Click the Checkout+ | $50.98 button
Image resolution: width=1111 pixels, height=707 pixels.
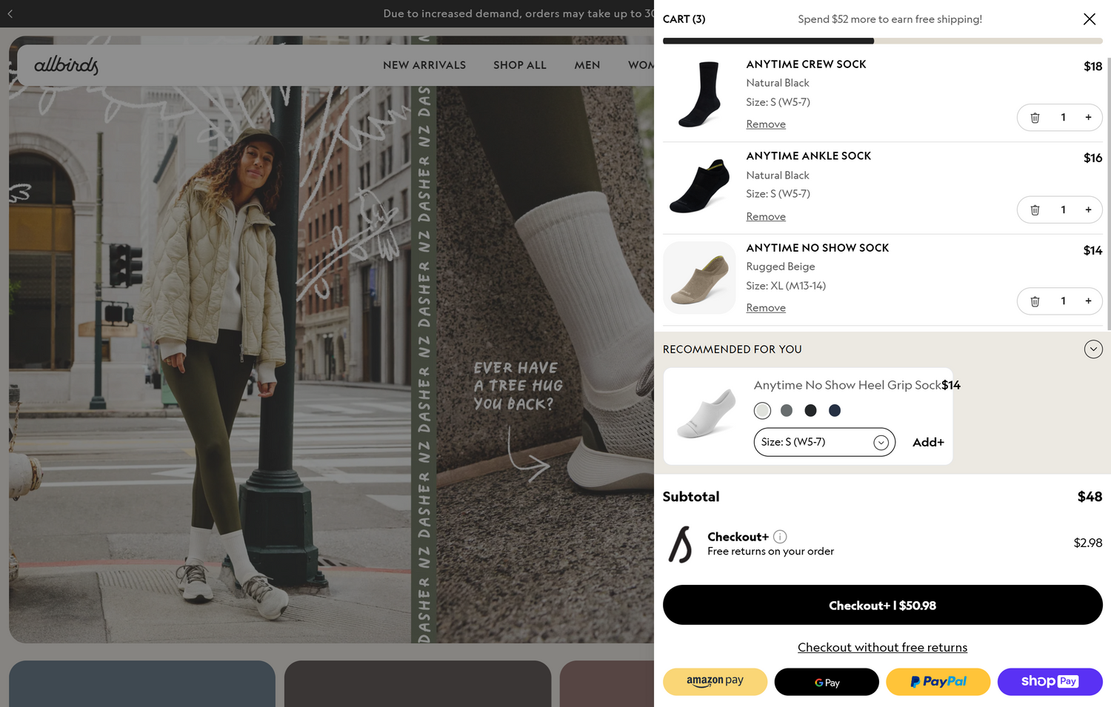click(x=882, y=605)
